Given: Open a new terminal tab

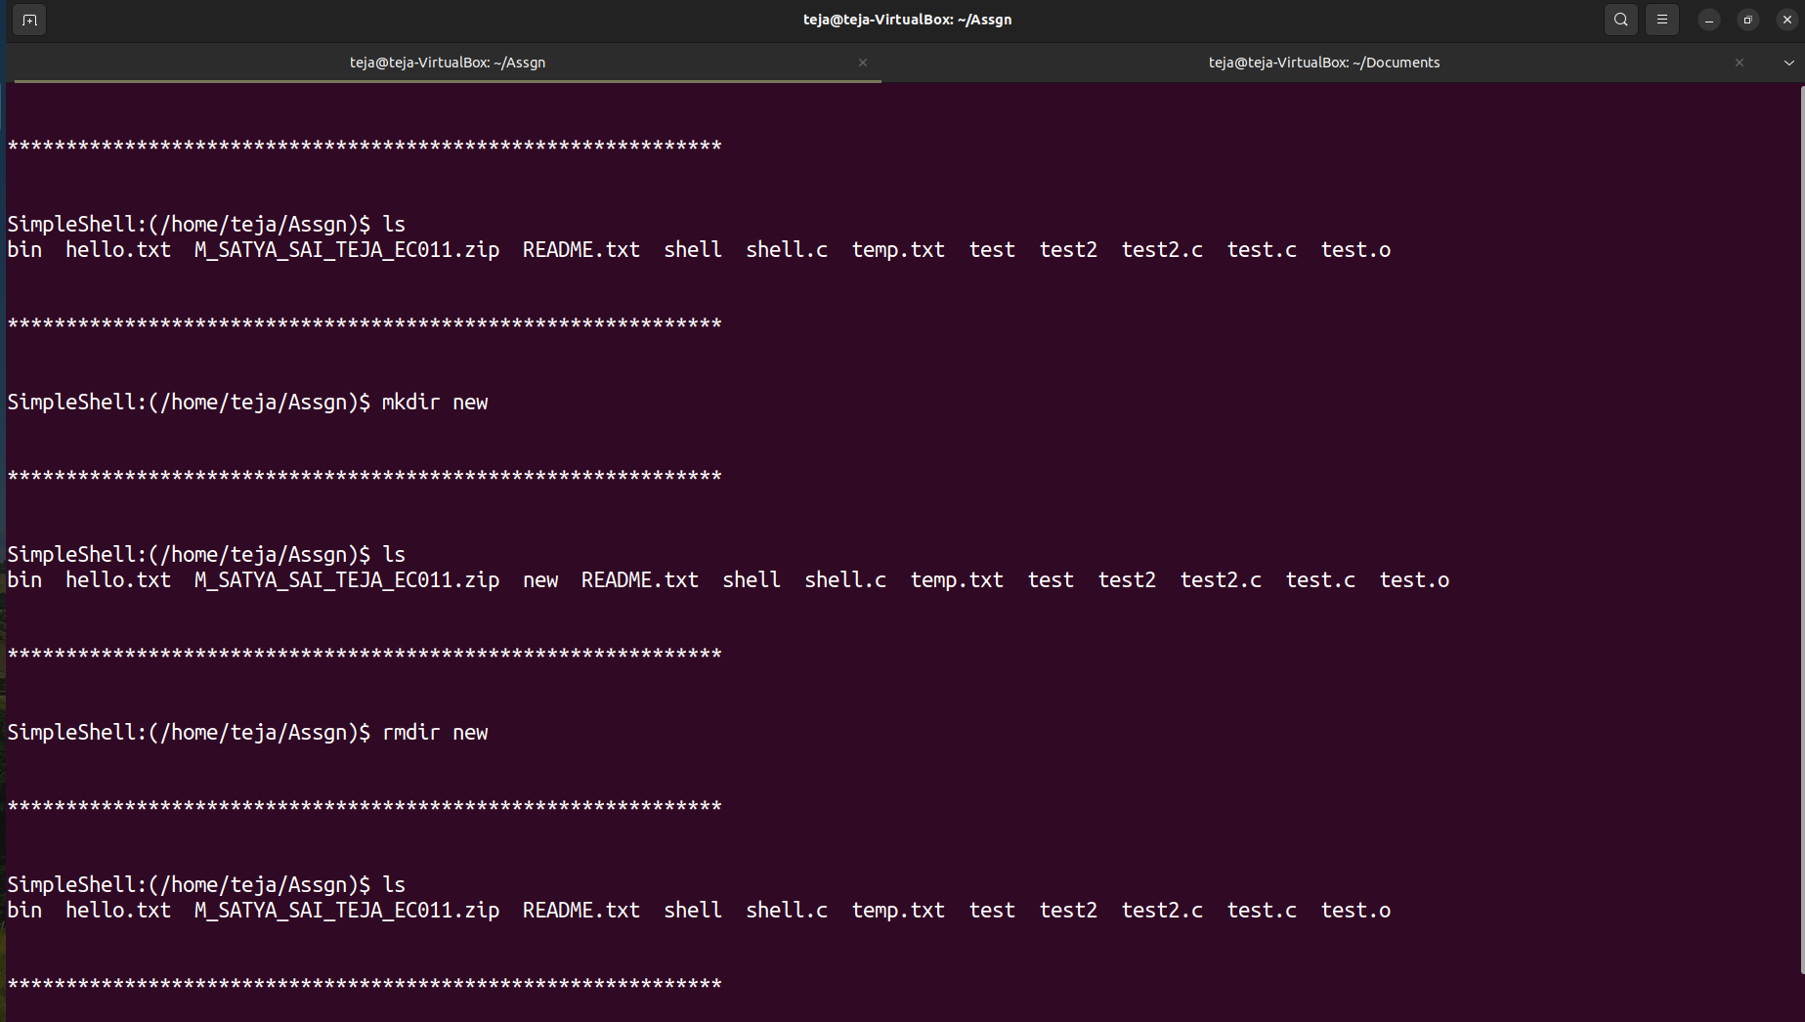Looking at the screenshot, I should (28, 20).
